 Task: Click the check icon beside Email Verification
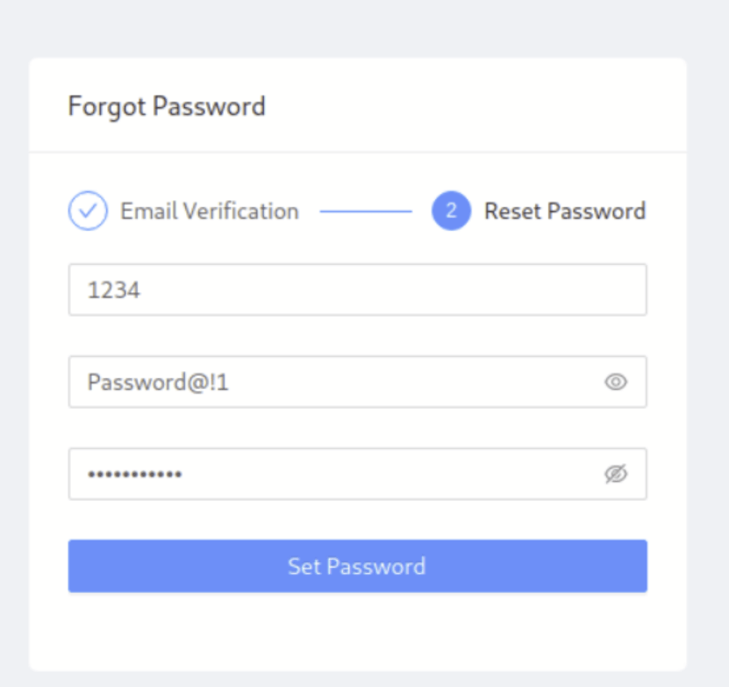87,211
